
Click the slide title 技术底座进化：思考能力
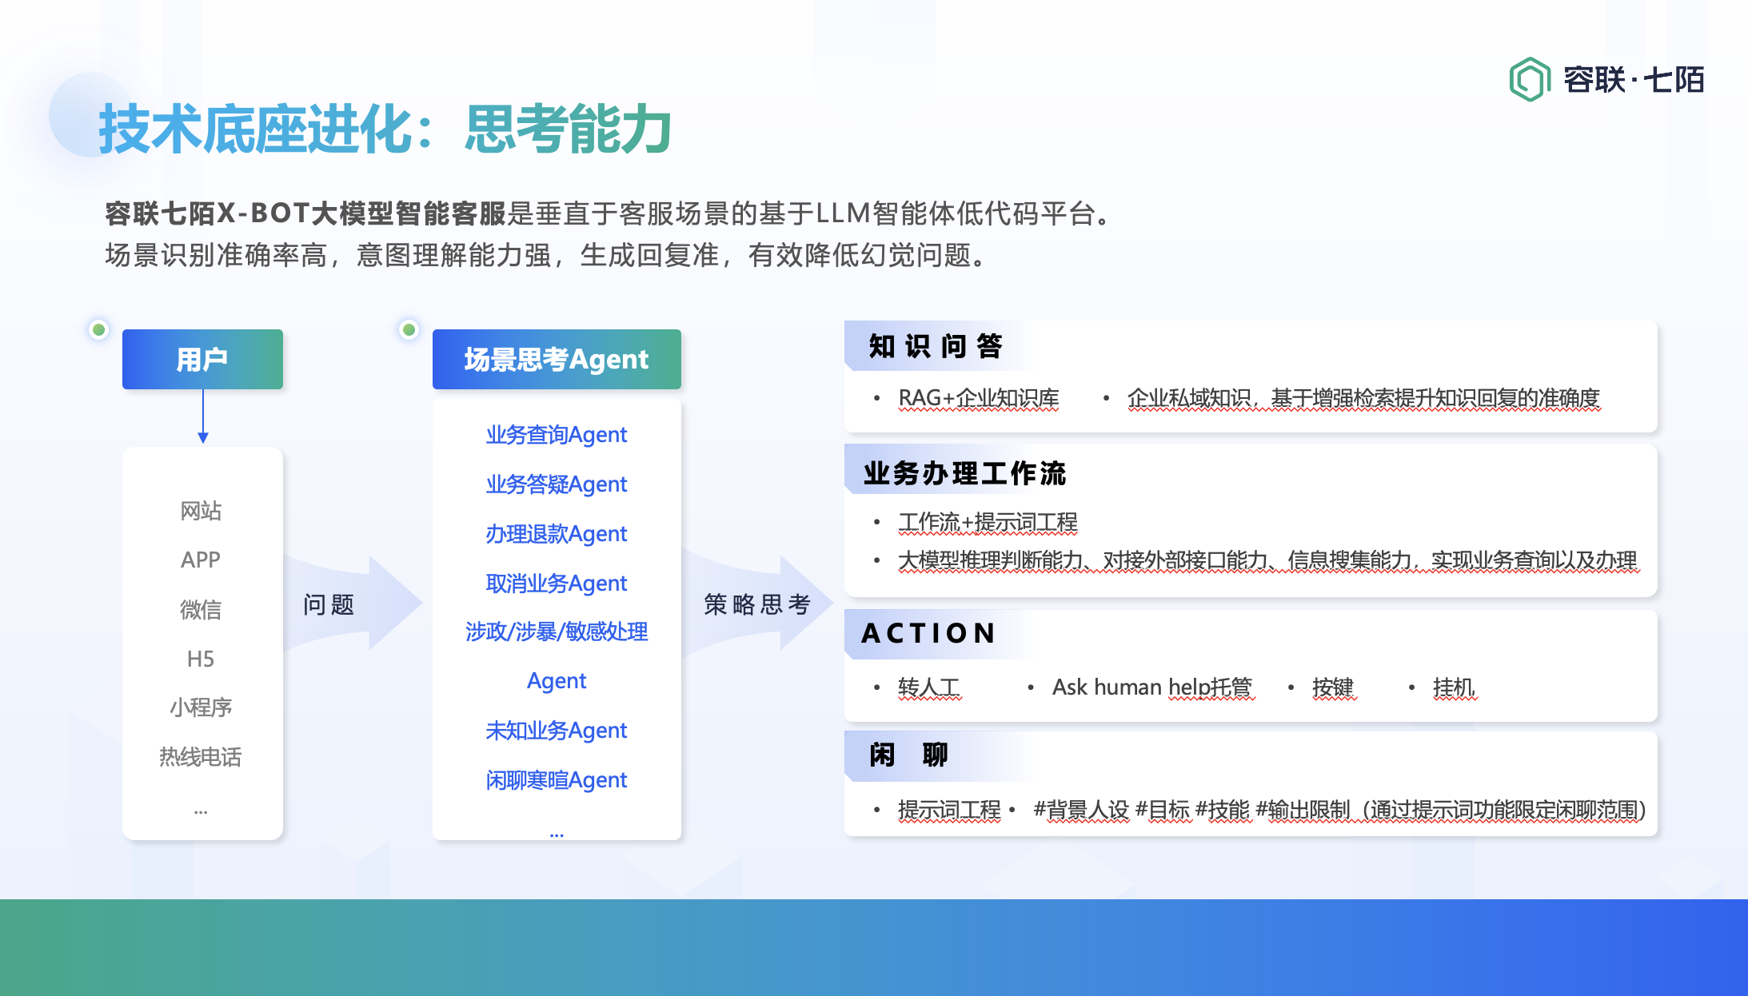coord(385,129)
